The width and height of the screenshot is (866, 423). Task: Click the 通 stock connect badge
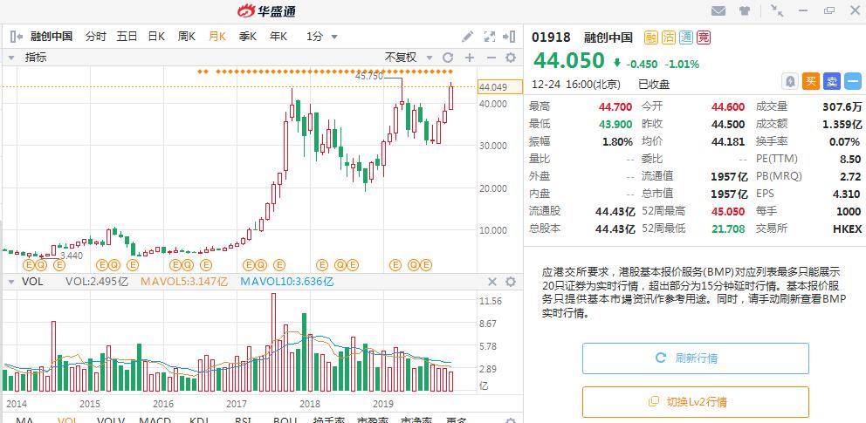pos(686,38)
